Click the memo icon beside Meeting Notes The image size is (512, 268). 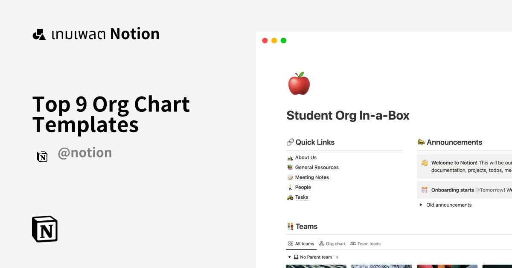[x=290, y=177]
